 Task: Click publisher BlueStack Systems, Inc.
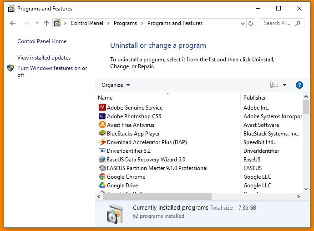271,134
